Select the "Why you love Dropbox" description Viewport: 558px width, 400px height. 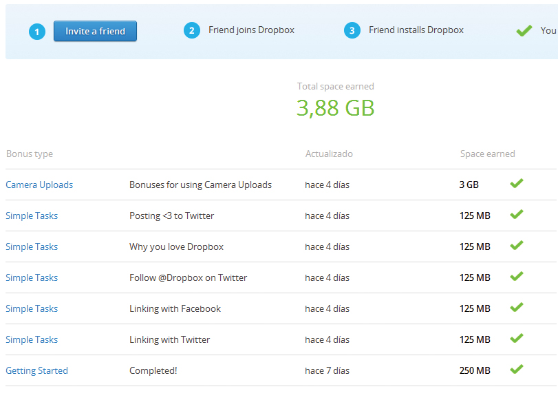tap(177, 247)
